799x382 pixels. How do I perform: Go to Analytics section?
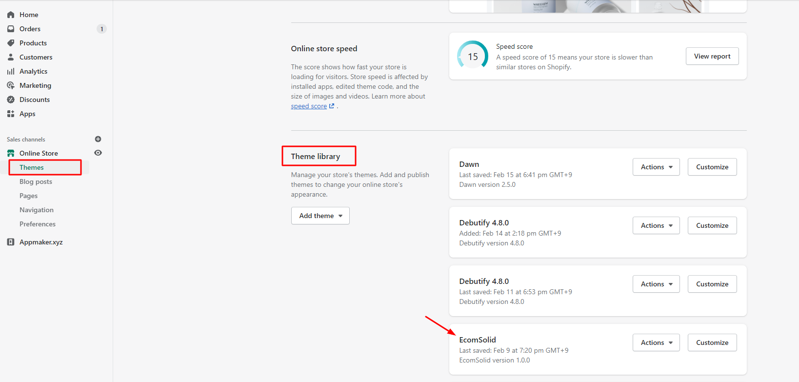coord(33,71)
